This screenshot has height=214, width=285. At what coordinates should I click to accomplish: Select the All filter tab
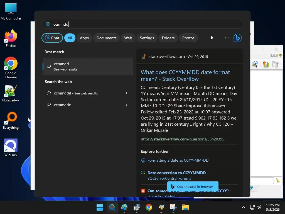70,38
